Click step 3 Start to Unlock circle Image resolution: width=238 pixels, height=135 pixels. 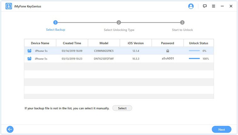[x=182, y=22]
